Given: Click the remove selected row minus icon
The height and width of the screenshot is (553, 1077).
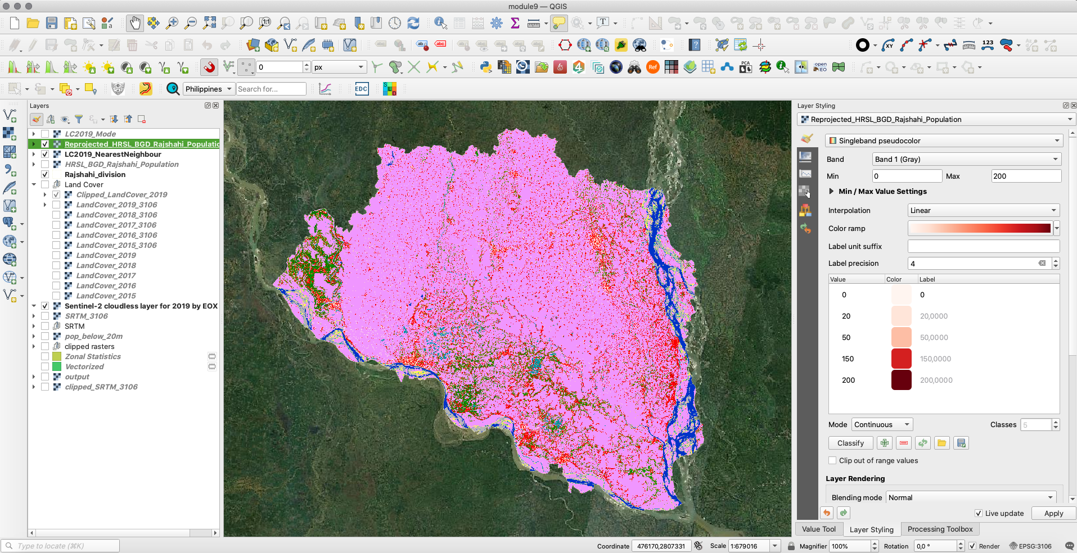Looking at the screenshot, I should pos(904,443).
